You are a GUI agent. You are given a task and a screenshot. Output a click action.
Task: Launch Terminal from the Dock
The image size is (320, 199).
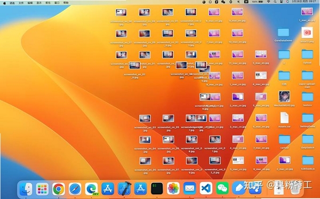(x=157, y=188)
